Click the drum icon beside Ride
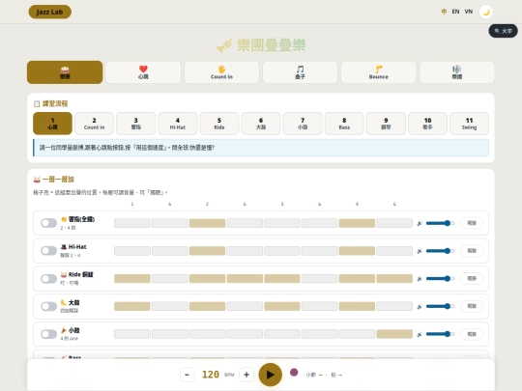Image resolution: width=522 pixels, height=391 pixels. (64, 274)
